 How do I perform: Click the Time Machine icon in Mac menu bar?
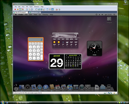coord(96,15)
